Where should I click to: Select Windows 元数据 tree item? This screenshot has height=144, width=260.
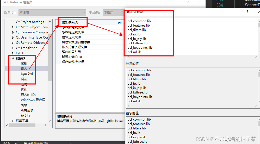[33, 100]
